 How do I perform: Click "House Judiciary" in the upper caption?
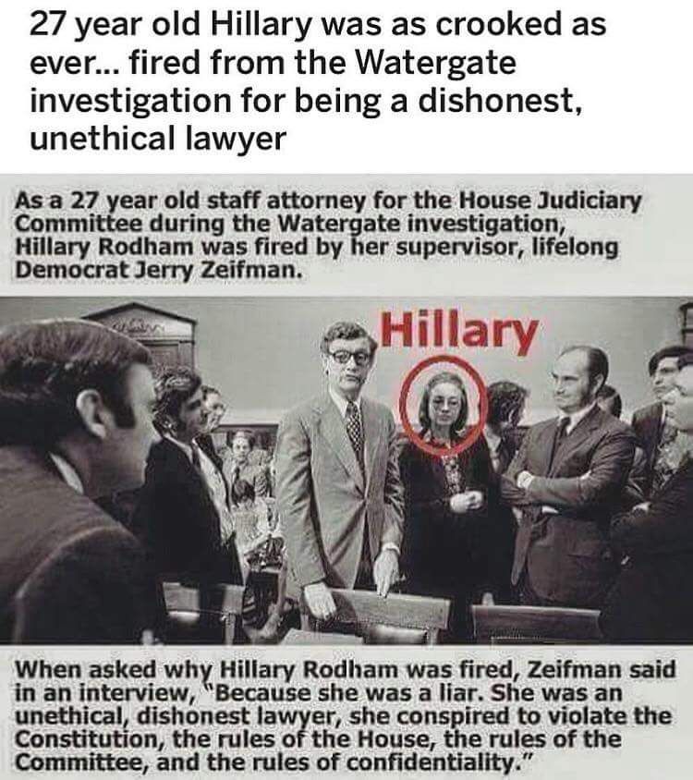click(x=550, y=201)
